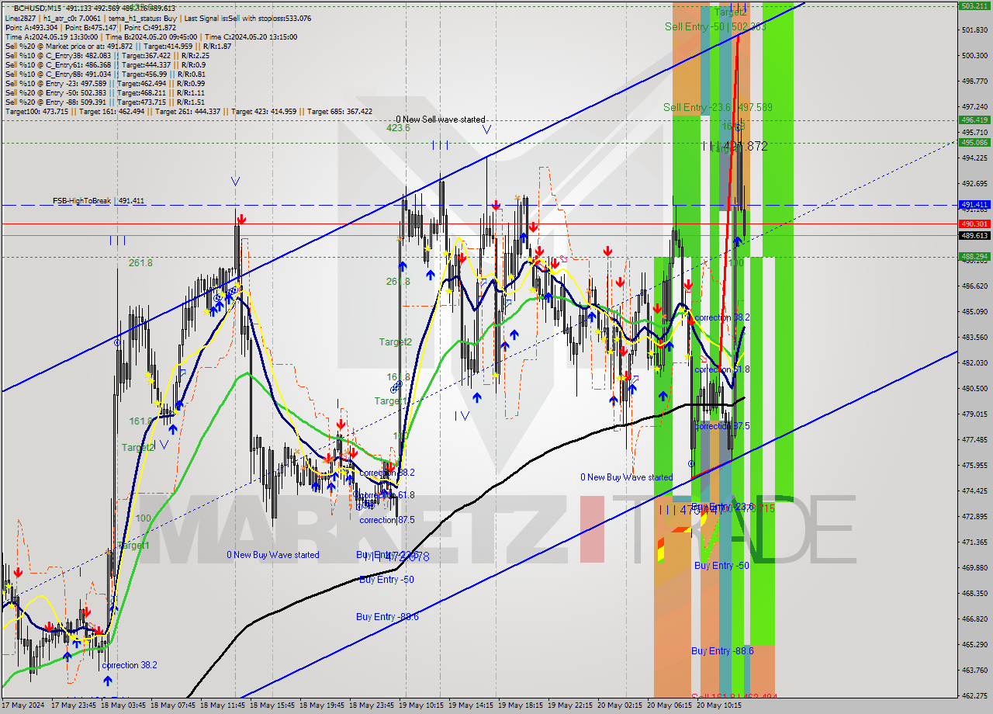
Task: Click the '18 May 11:45' time axis label
Action: pos(224,705)
